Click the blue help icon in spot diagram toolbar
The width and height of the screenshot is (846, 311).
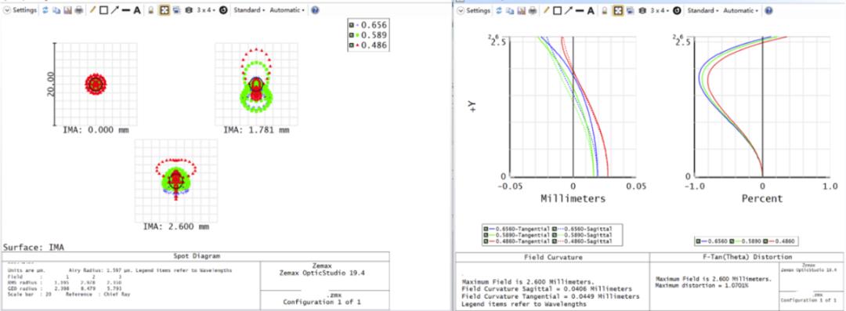click(x=315, y=10)
